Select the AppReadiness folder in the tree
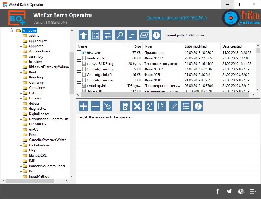The width and height of the screenshot is (261, 199). click(x=40, y=51)
